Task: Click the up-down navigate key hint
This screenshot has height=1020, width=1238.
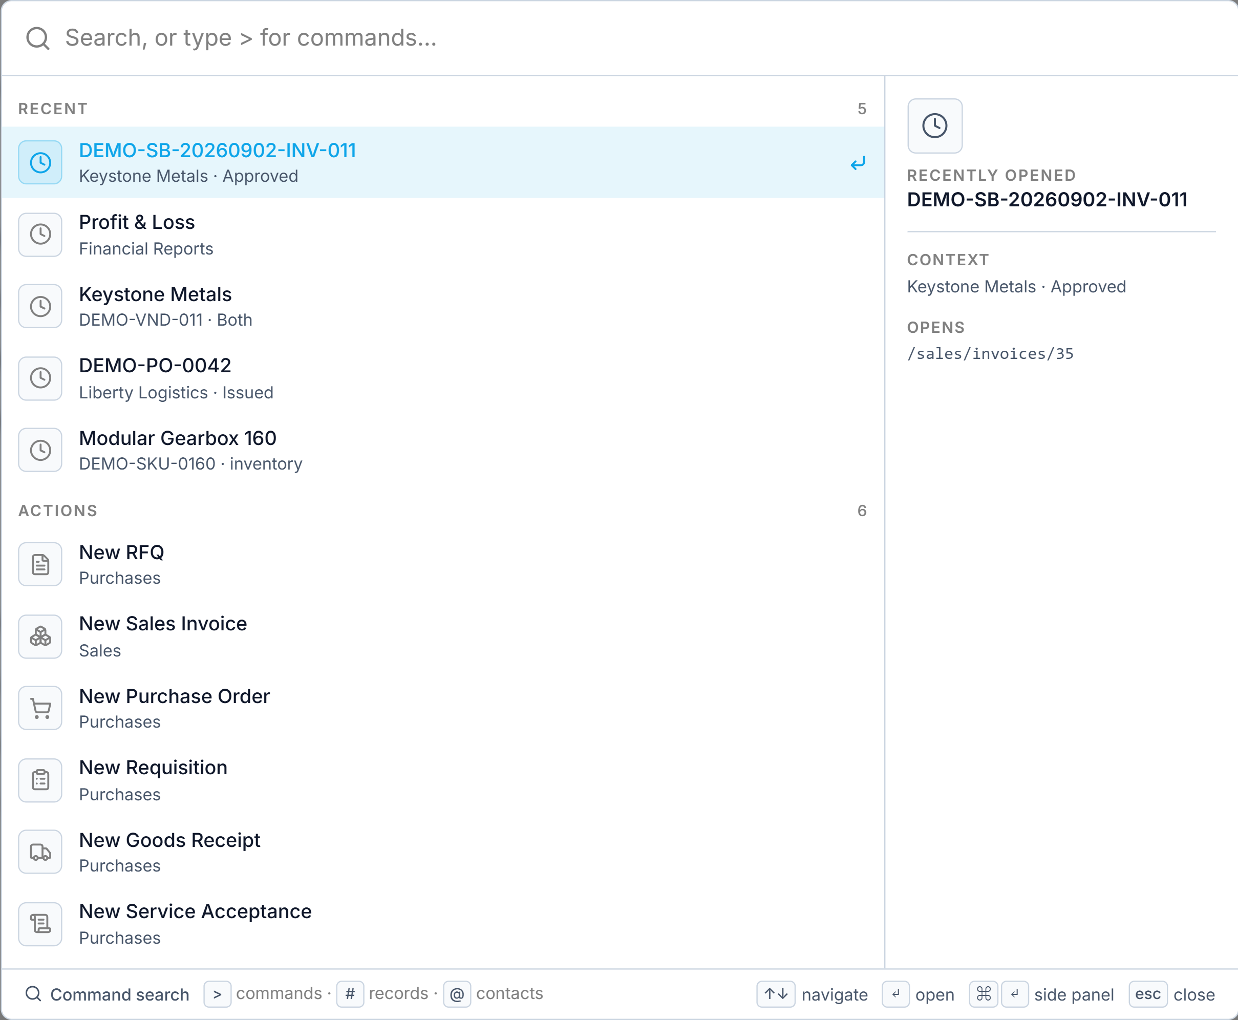Action: (x=776, y=994)
